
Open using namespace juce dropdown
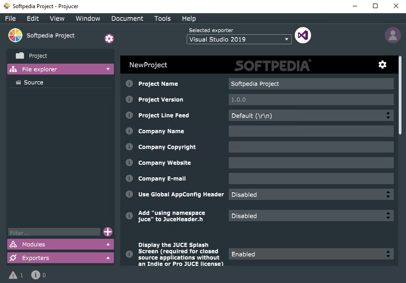click(311, 216)
